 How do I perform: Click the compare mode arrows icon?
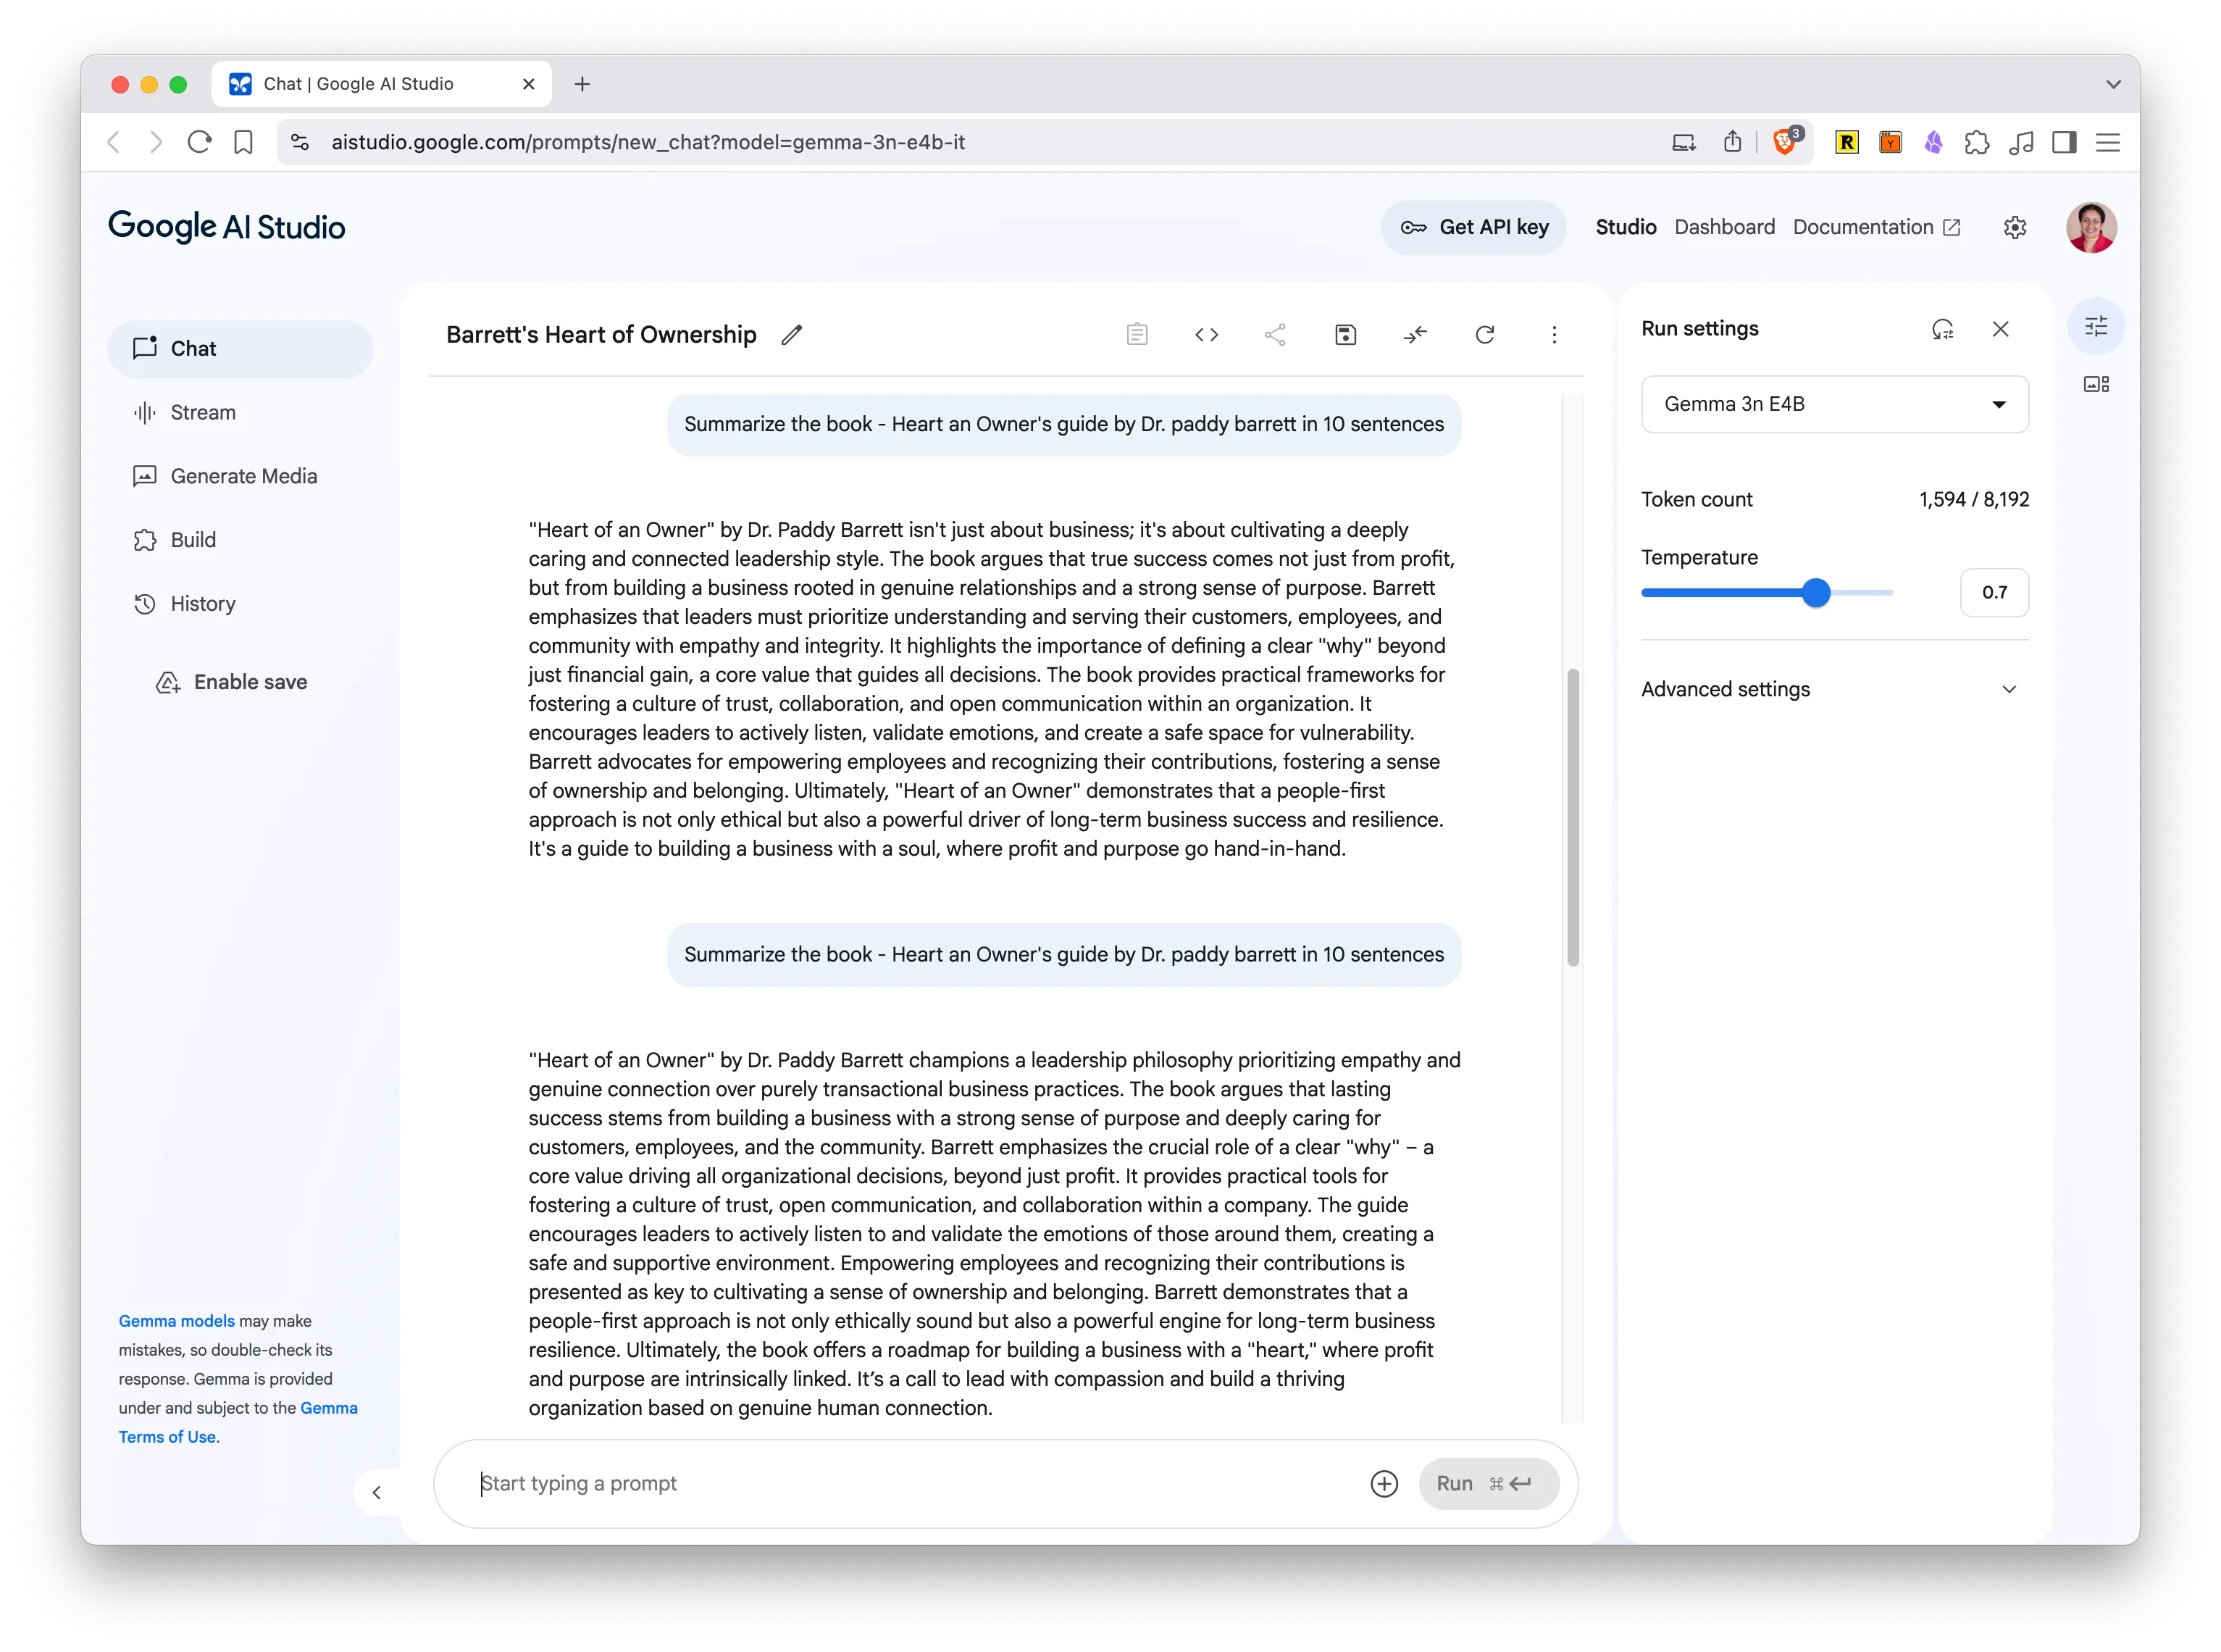(x=1415, y=335)
